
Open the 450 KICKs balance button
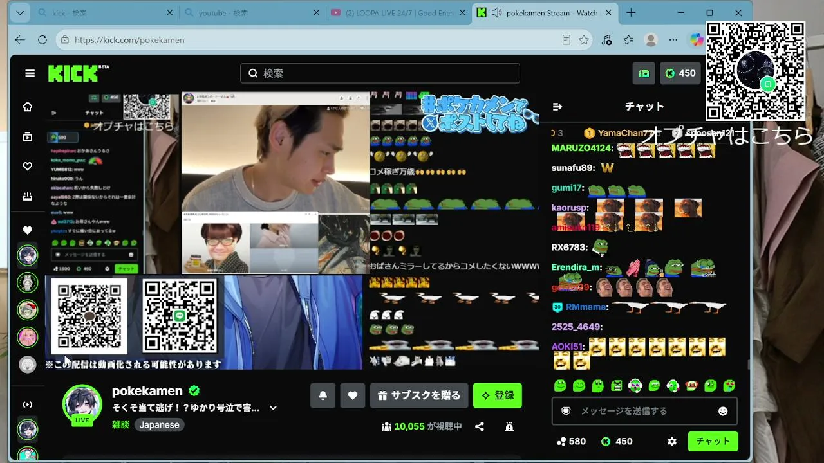tap(680, 73)
